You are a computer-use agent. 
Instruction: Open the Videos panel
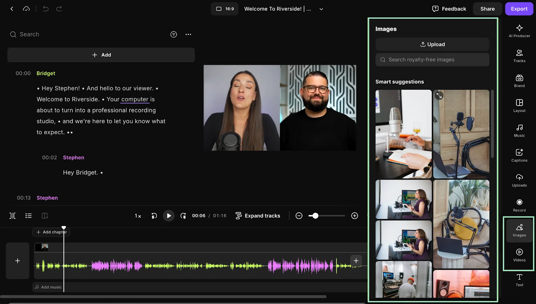click(x=519, y=254)
